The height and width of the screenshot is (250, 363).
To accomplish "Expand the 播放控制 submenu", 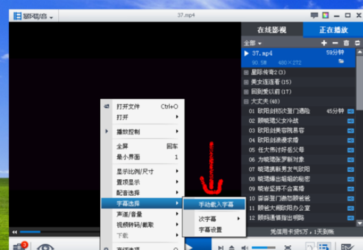I will tap(143, 132).
